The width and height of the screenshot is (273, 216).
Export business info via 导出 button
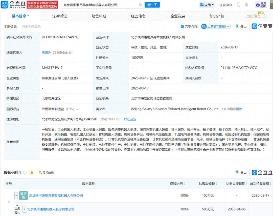pos(241,26)
